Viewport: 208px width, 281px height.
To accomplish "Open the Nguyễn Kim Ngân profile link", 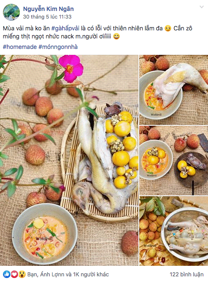I will [49, 9].
